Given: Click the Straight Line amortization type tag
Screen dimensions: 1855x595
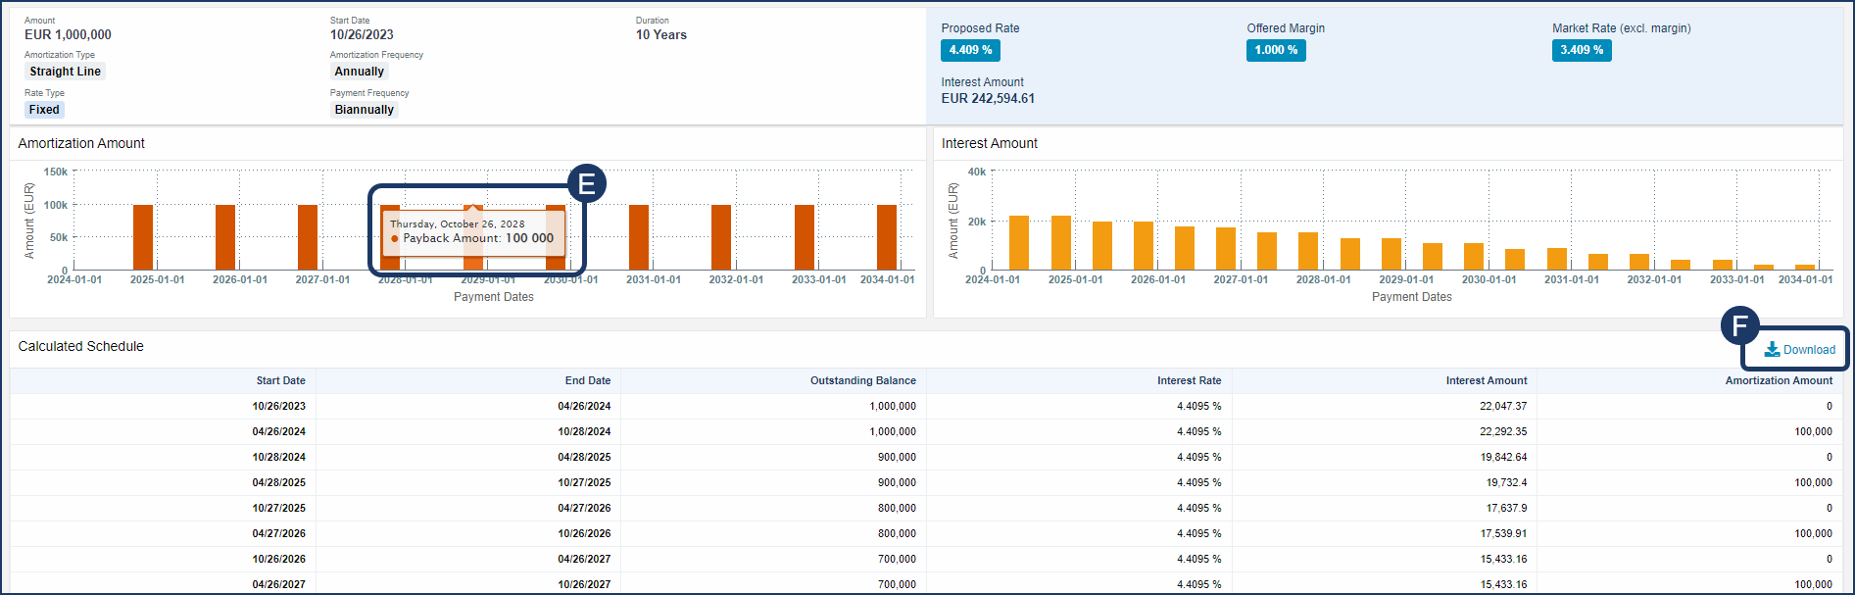Looking at the screenshot, I should [65, 72].
